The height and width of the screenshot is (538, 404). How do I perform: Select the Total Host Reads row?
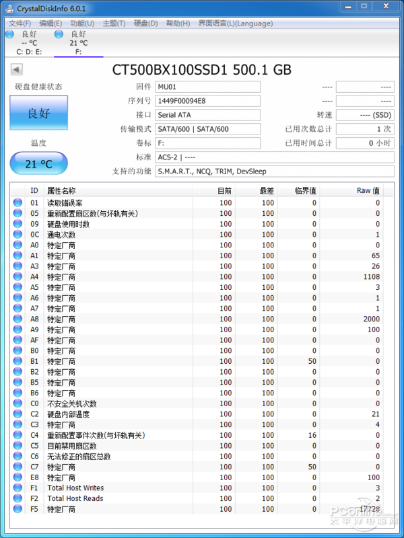click(197, 498)
